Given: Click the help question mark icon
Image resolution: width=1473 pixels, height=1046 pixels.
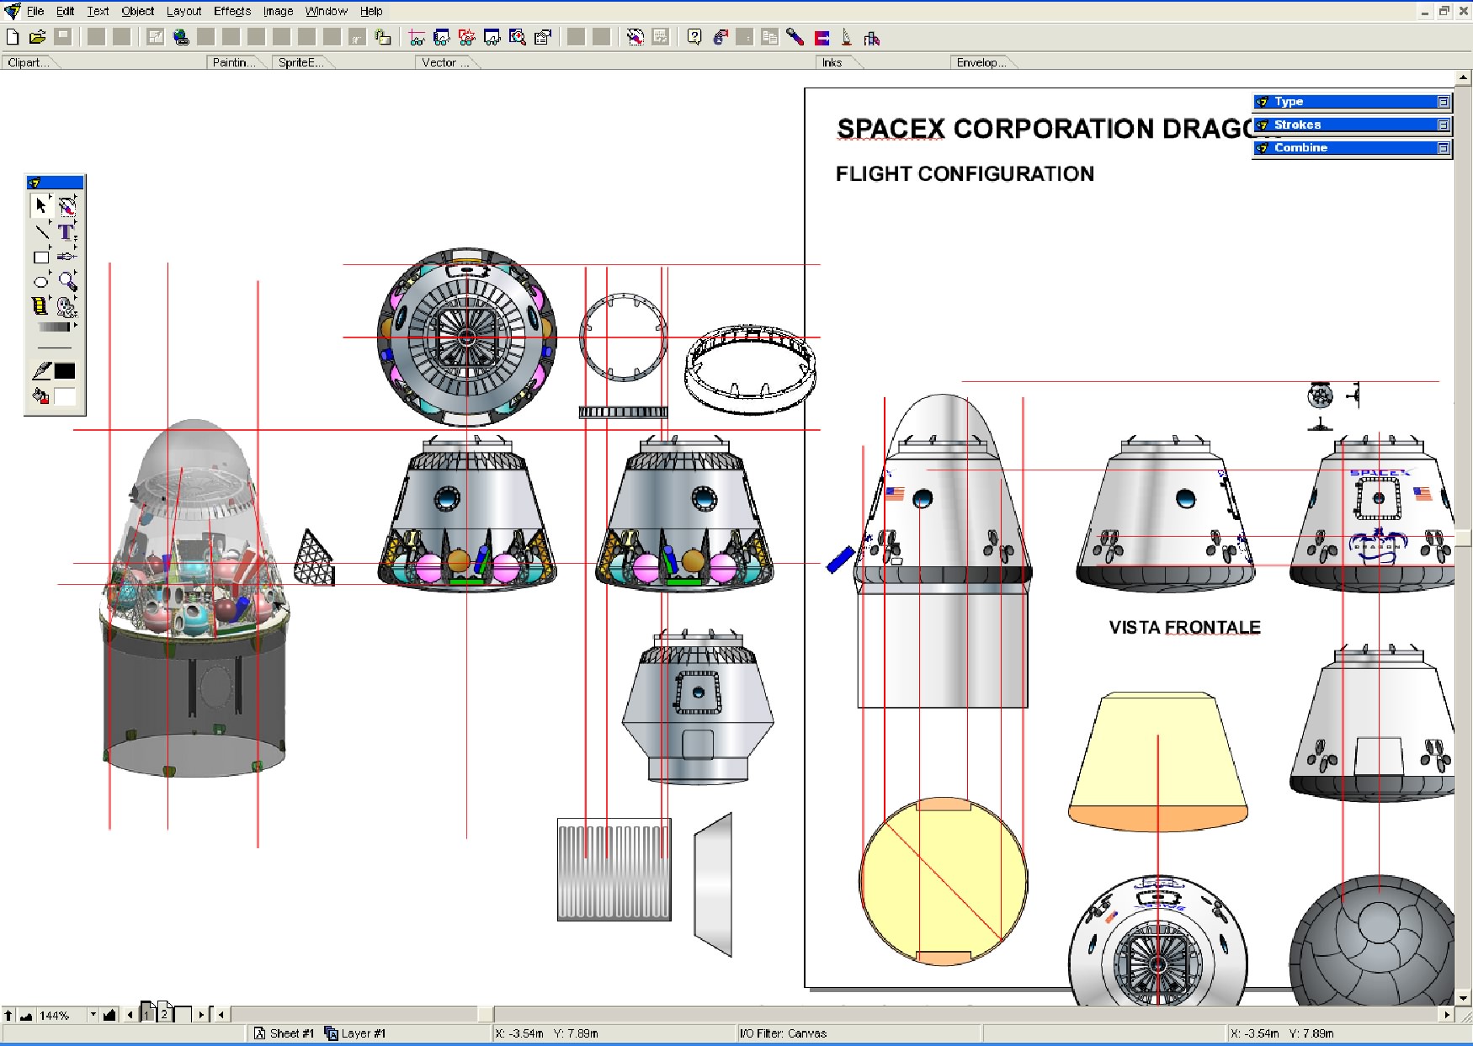Looking at the screenshot, I should pyautogui.click(x=694, y=37).
